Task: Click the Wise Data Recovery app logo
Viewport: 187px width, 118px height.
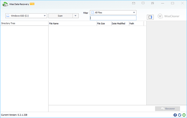Action: click(x=5, y=4)
